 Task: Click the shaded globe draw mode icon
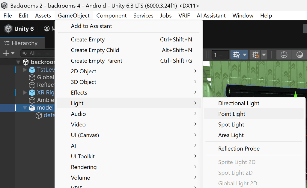point(300,55)
